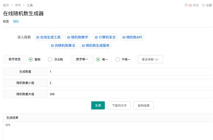This screenshot has height=140, width=213.
Task: Click the 下载到文件 button
Action: click(119, 105)
